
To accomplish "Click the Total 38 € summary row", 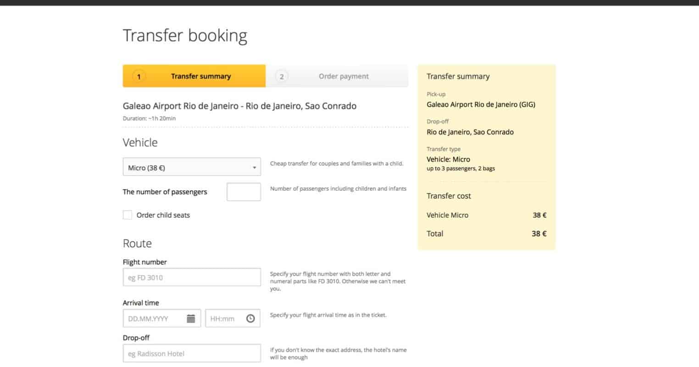I will [486, 234].
